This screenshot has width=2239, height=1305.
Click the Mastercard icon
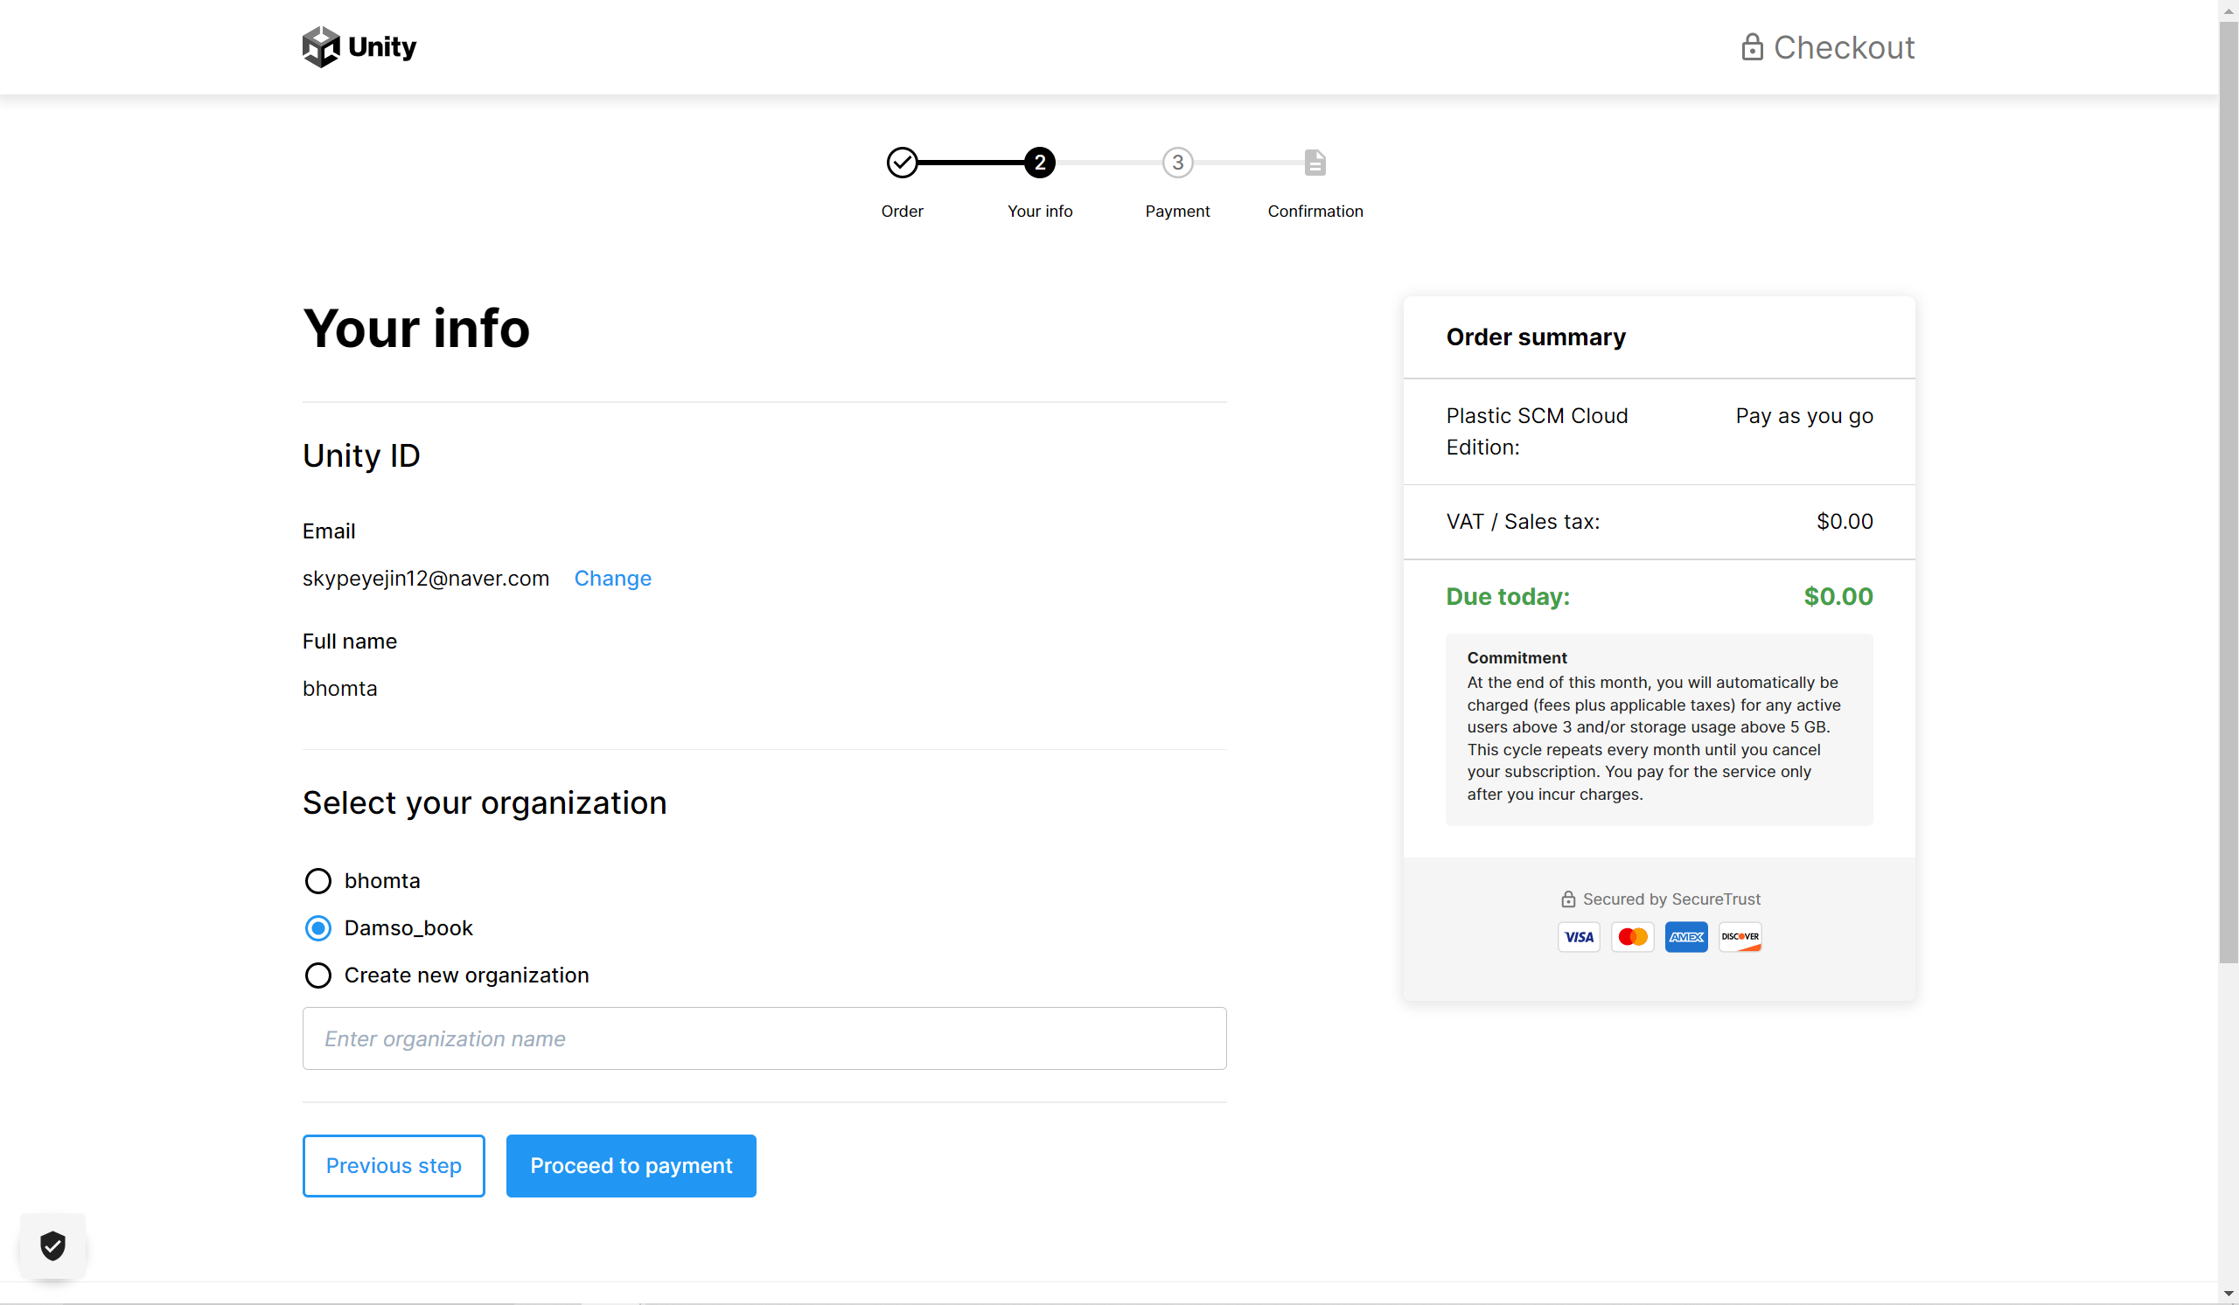coord(1632,937)
